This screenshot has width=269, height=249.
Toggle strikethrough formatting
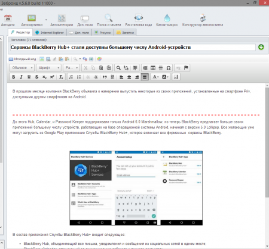coord(36,77)
